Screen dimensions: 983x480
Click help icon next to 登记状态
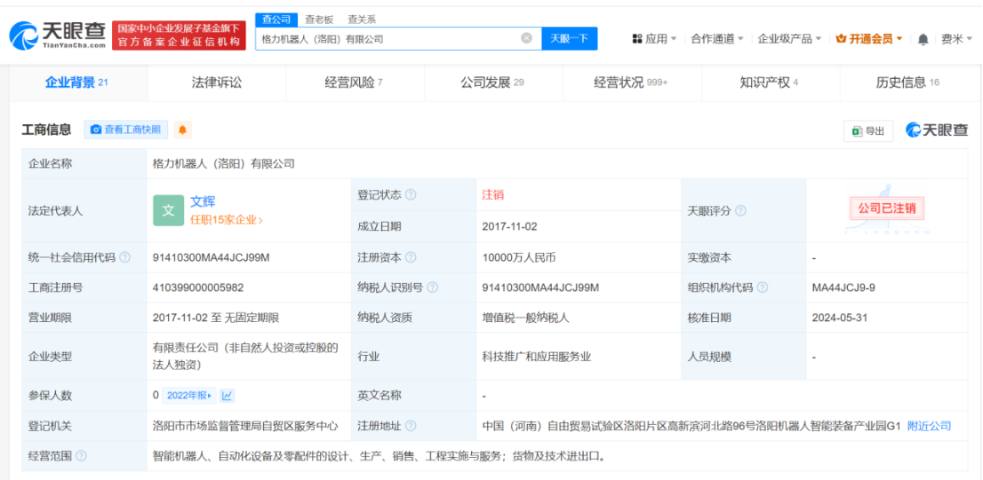pyautogui.click(x=411, y=194)
